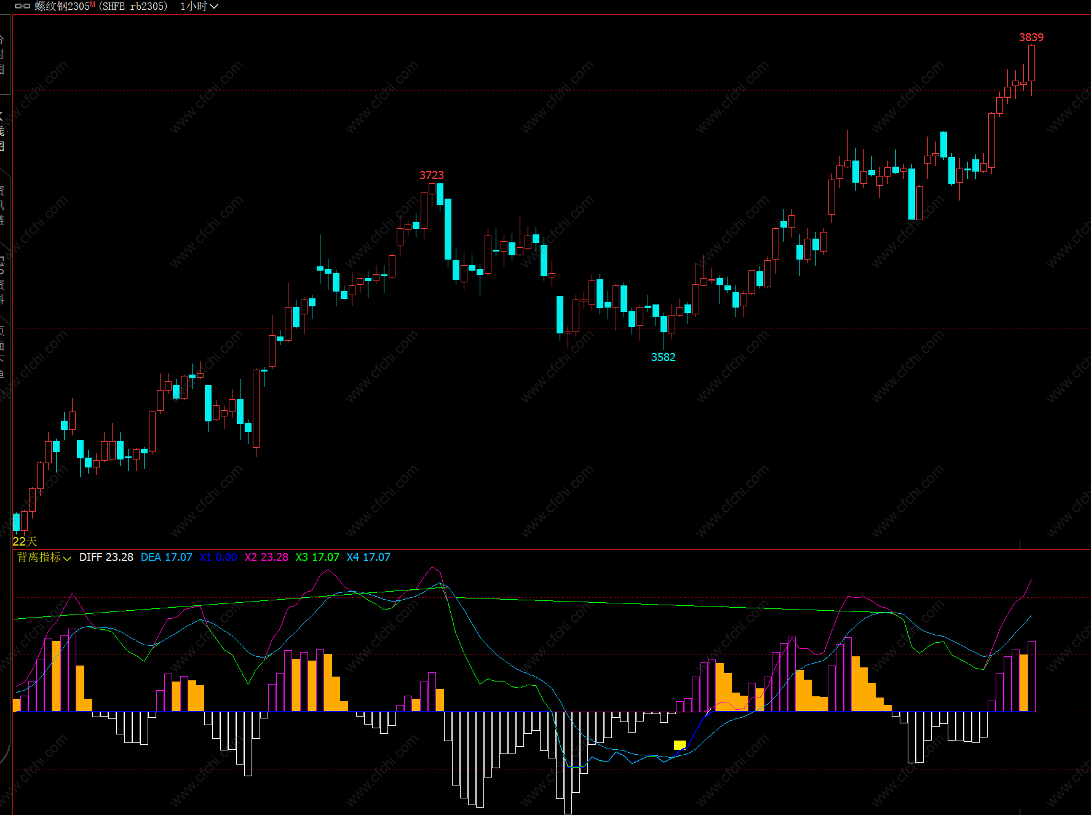The width and height of the screenshot is (1091, 815).
Task: Expand the 背离指标 indicator dropdown
Action: pos(44,557)
